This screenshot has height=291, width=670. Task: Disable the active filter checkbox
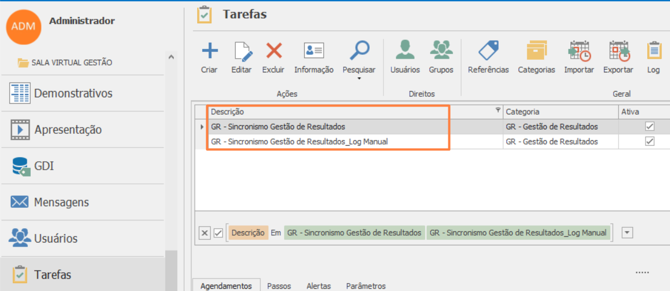pos(218,233)
